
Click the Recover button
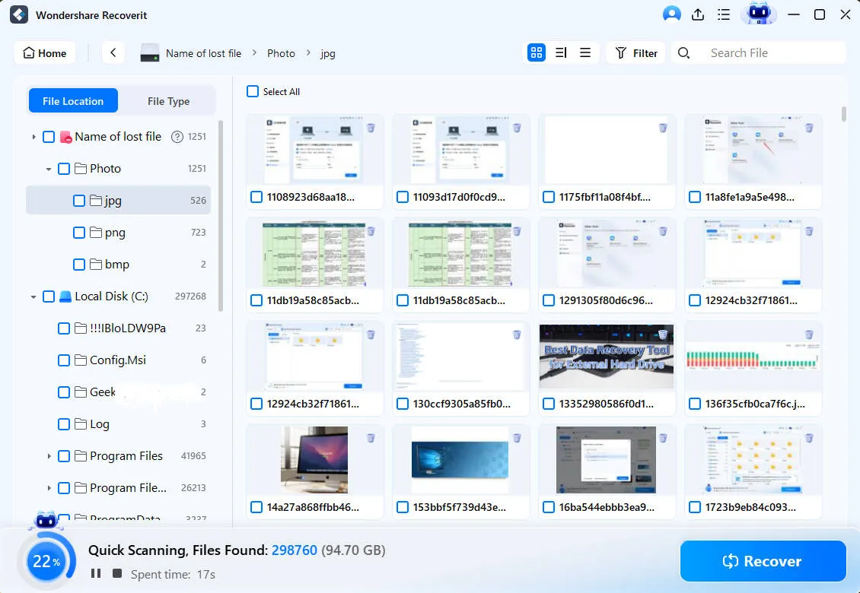tap(763, 561)
